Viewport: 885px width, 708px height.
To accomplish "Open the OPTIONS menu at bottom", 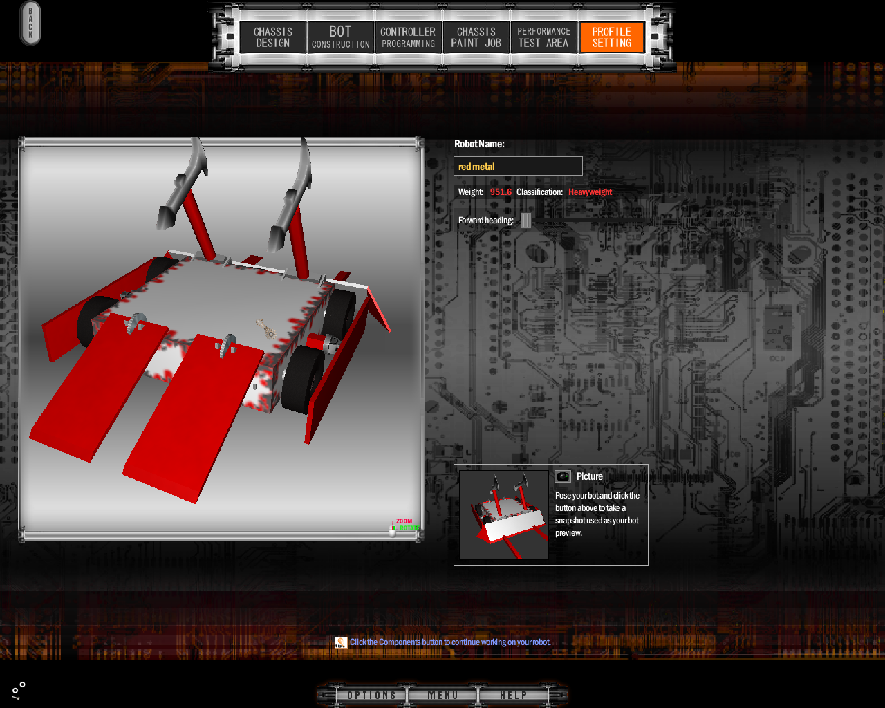I will point(371,695).
